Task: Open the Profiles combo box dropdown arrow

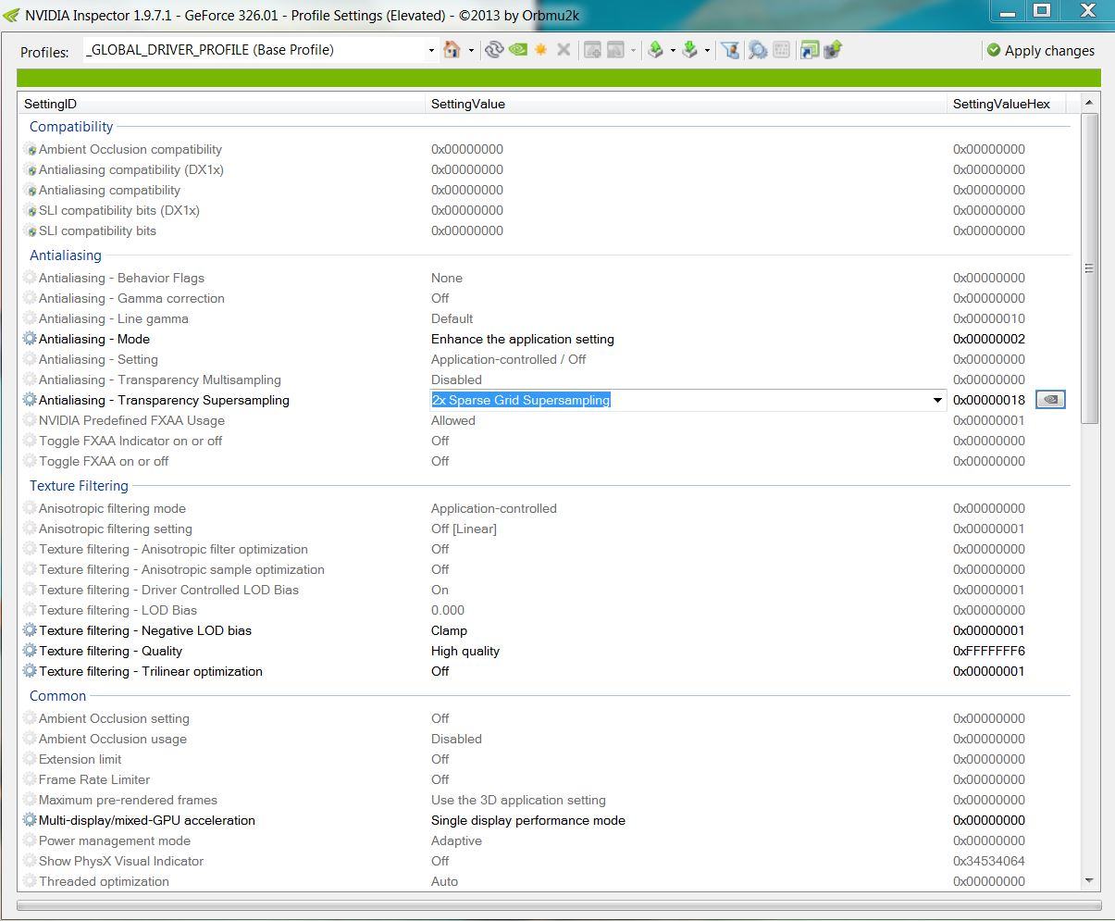Action: 431,51
